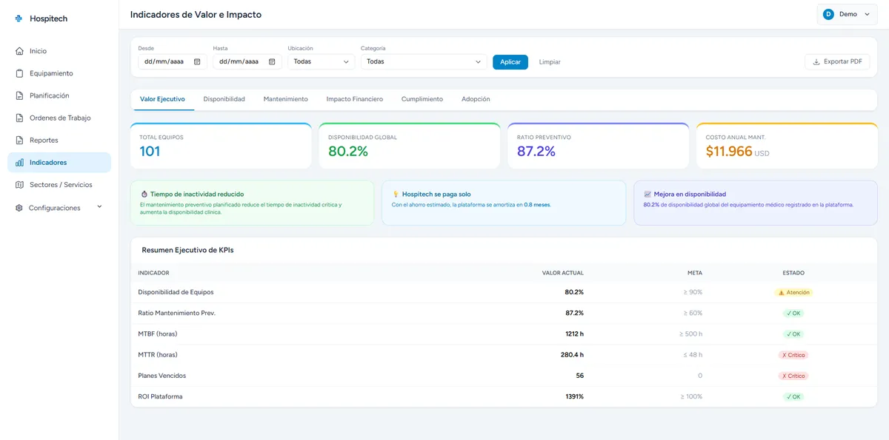Click the Costo Anual Mant. $11.966 card
Viewport: 889px width, 440px height.
(787, 146)
